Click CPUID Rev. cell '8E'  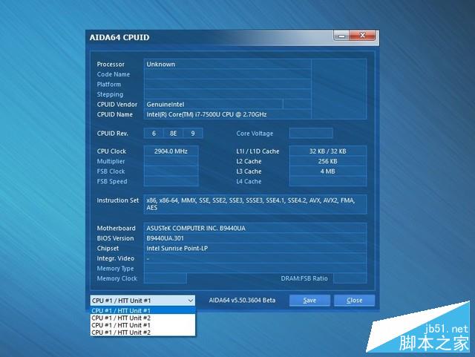tap(173, 134)
